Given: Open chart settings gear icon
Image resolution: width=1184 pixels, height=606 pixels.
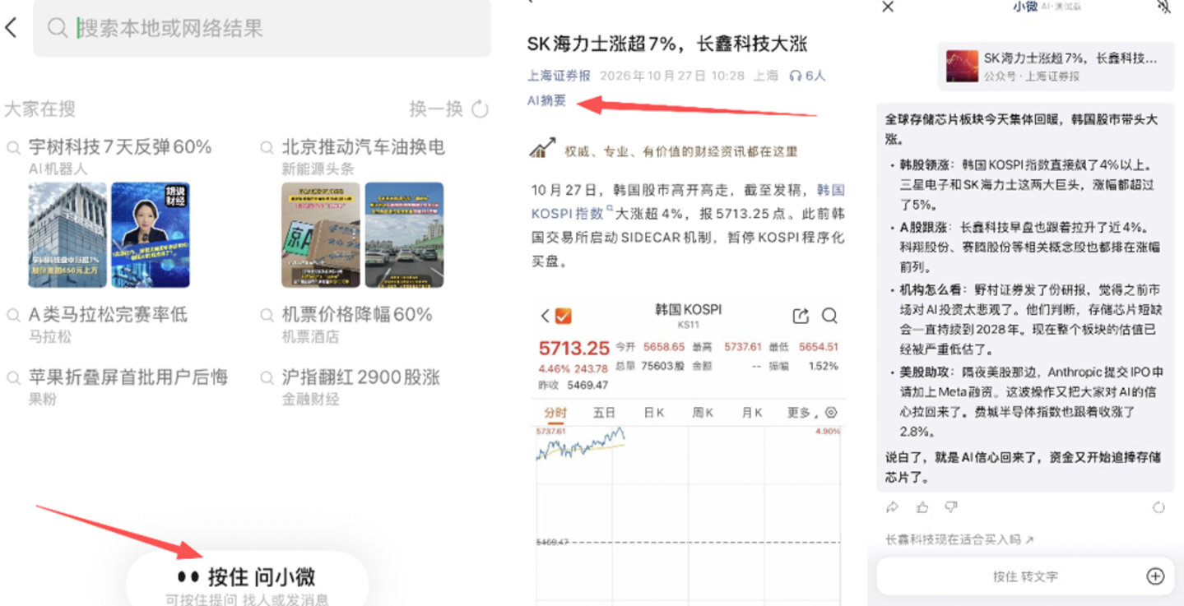Looking at the screenshot, I should pos(830,413).
